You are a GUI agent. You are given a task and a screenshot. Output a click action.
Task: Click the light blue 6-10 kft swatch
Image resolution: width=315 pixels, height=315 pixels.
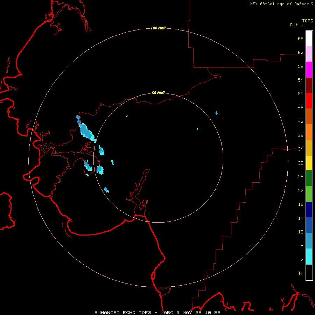[309, 240]
